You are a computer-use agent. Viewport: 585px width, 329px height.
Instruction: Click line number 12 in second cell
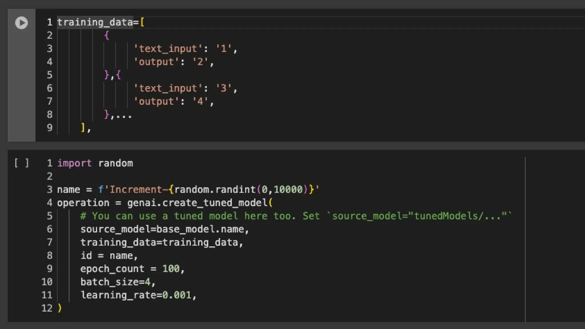point(47,308)
